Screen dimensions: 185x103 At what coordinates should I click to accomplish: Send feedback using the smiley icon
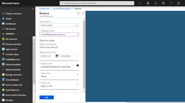[179, 3]
